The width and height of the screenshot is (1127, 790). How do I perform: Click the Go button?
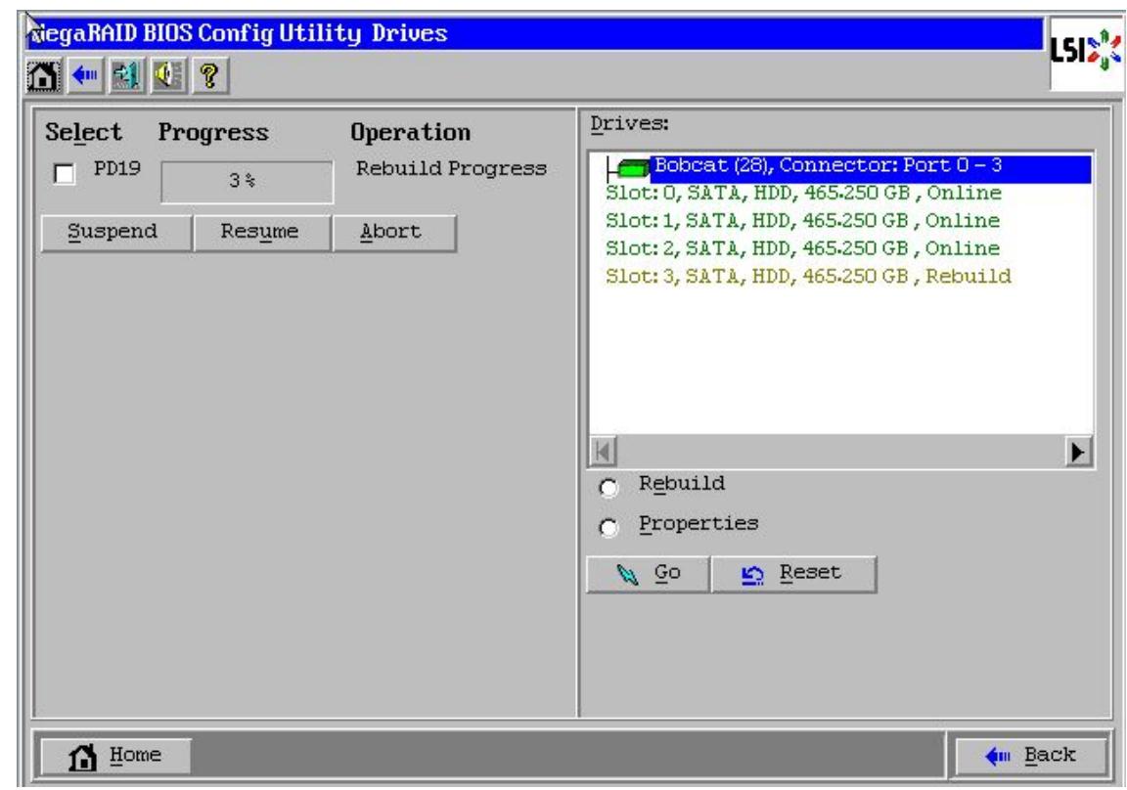[648, 574]
